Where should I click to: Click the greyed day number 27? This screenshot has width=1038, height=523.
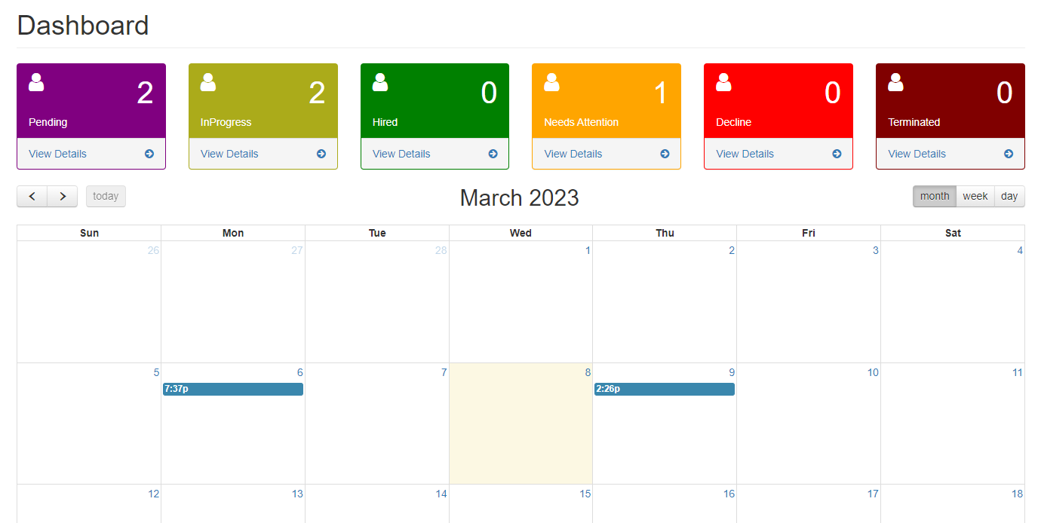pos(297,250)
